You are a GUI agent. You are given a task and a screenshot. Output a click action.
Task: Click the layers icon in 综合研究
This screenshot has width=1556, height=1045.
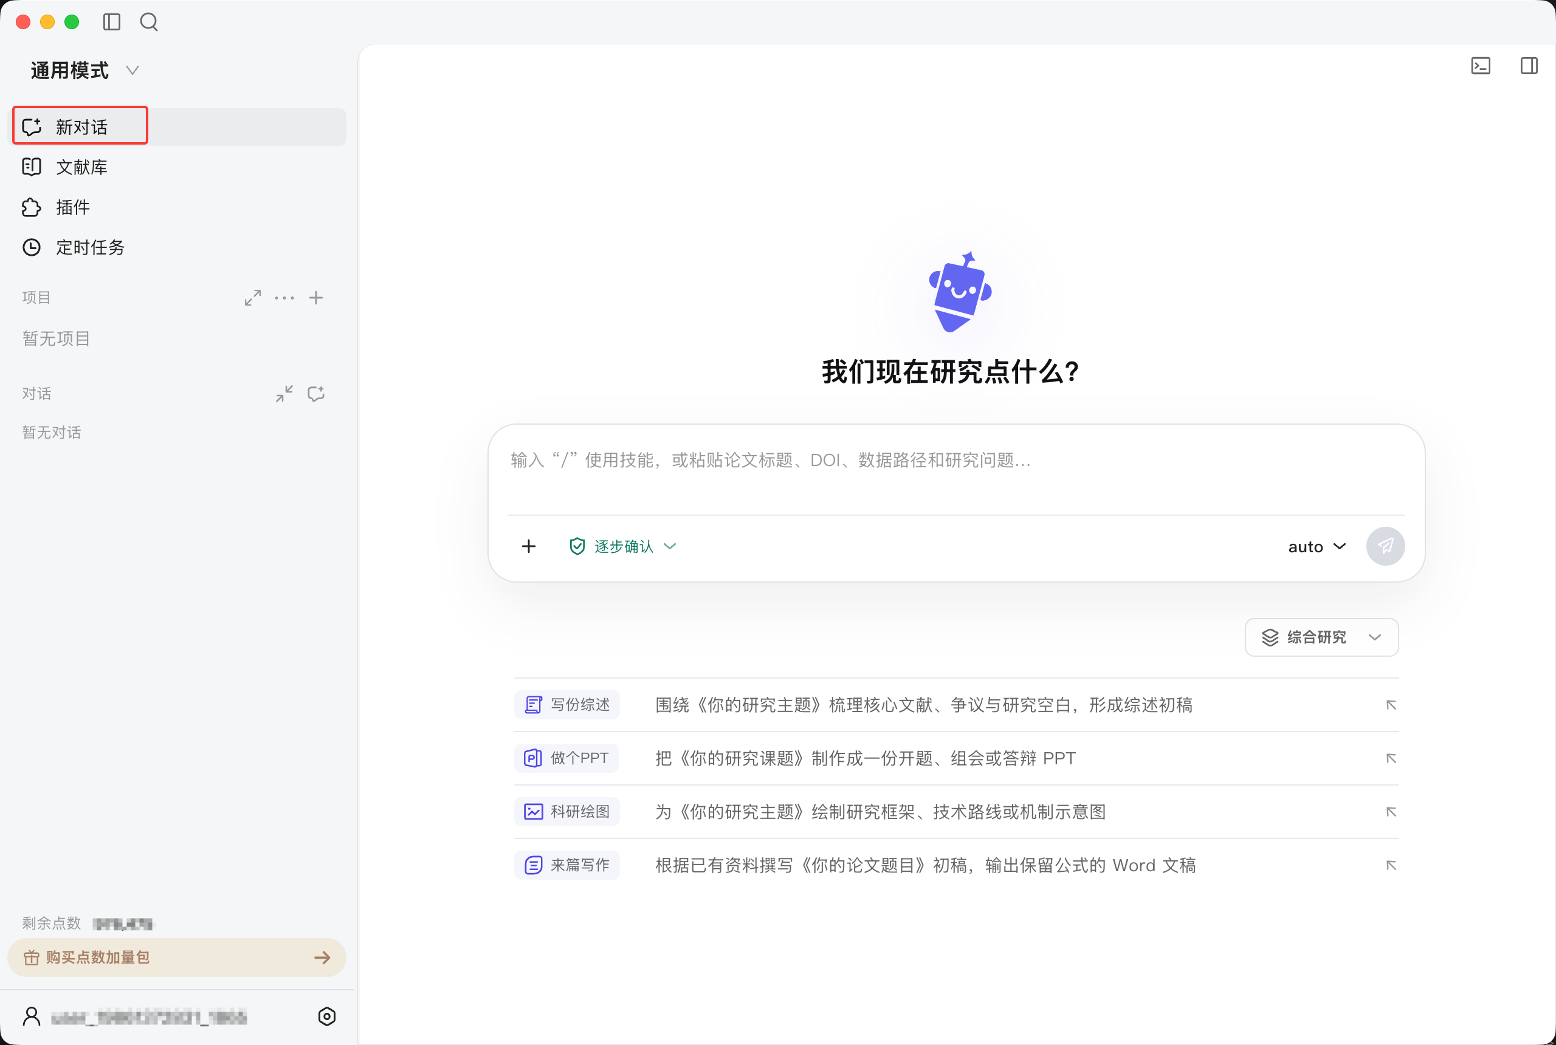click(x=1270, y=637)
